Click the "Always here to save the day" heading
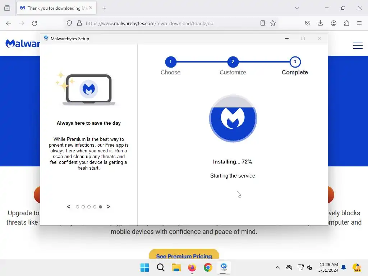Screen dimensions: 368x276 coord(89,123)
